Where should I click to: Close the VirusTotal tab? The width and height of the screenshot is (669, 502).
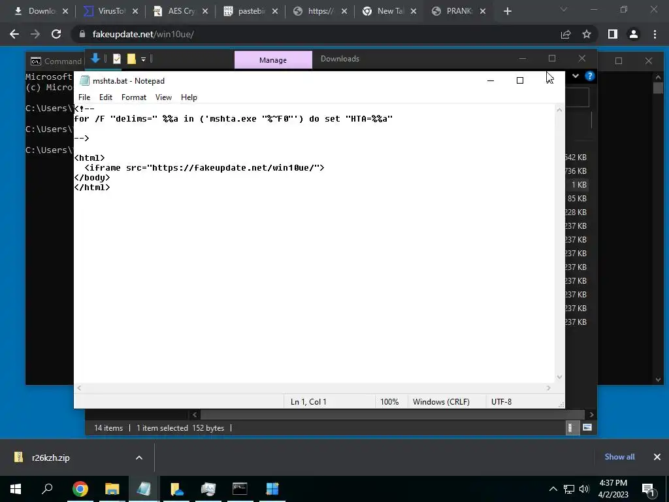135,12
